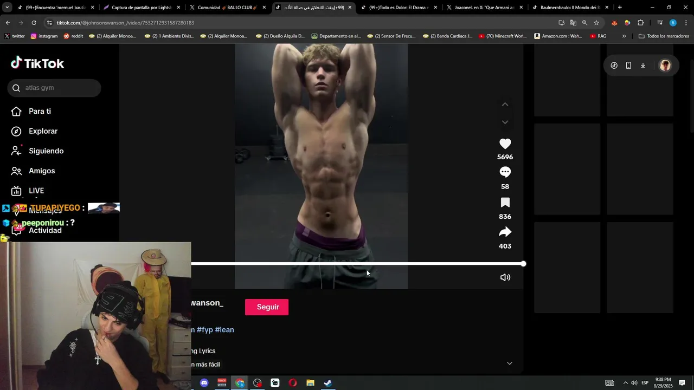694x390 pixels.
Task: Reload the page
Action: (x=34, y=23)
